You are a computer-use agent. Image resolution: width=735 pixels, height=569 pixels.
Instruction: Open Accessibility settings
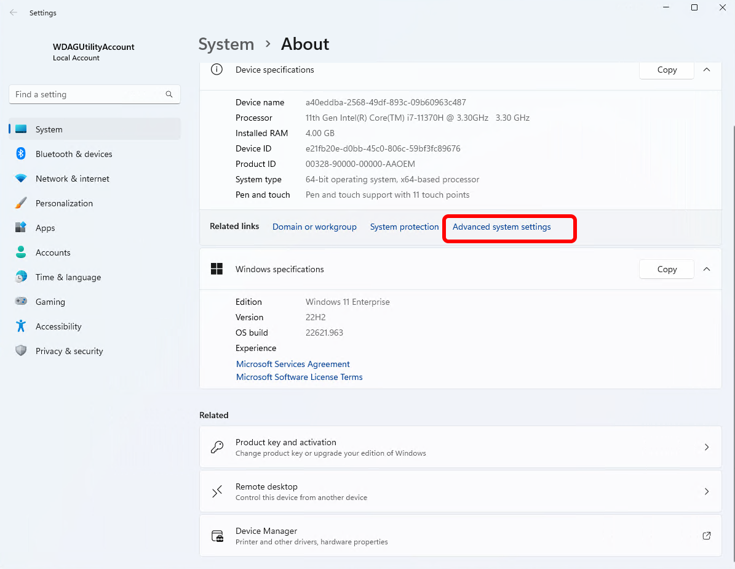coord(58,326)
